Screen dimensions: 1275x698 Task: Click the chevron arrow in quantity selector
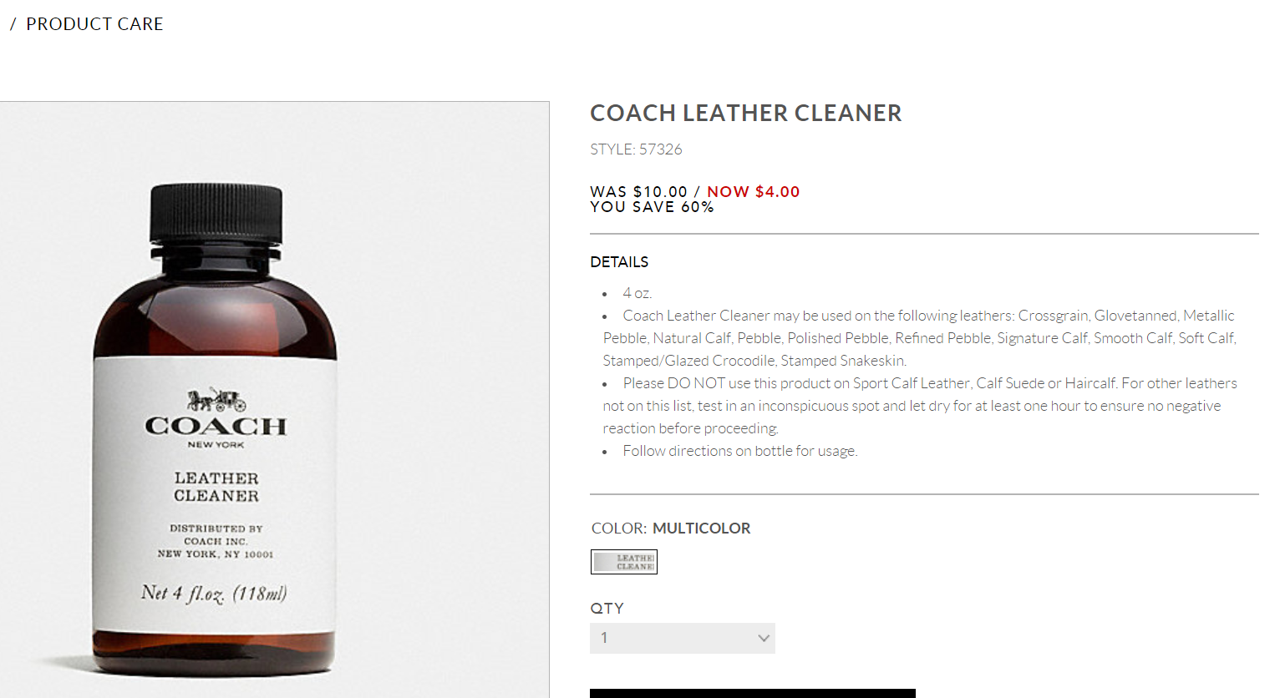[x=763, y=638]
